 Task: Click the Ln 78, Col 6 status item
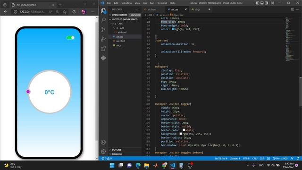coord(221,159)
